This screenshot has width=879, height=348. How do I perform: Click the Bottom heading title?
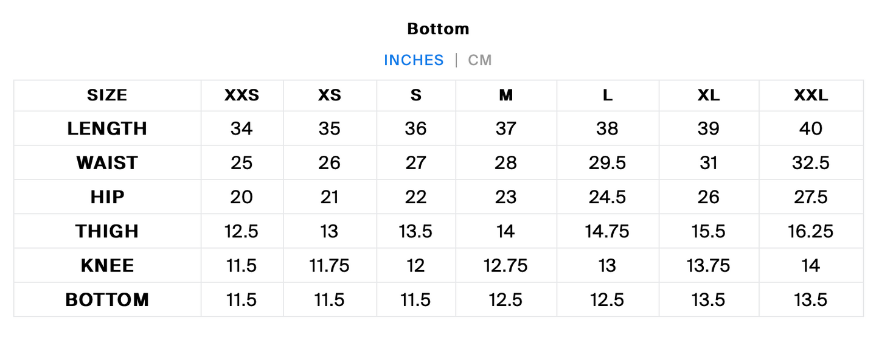point(438,29)
